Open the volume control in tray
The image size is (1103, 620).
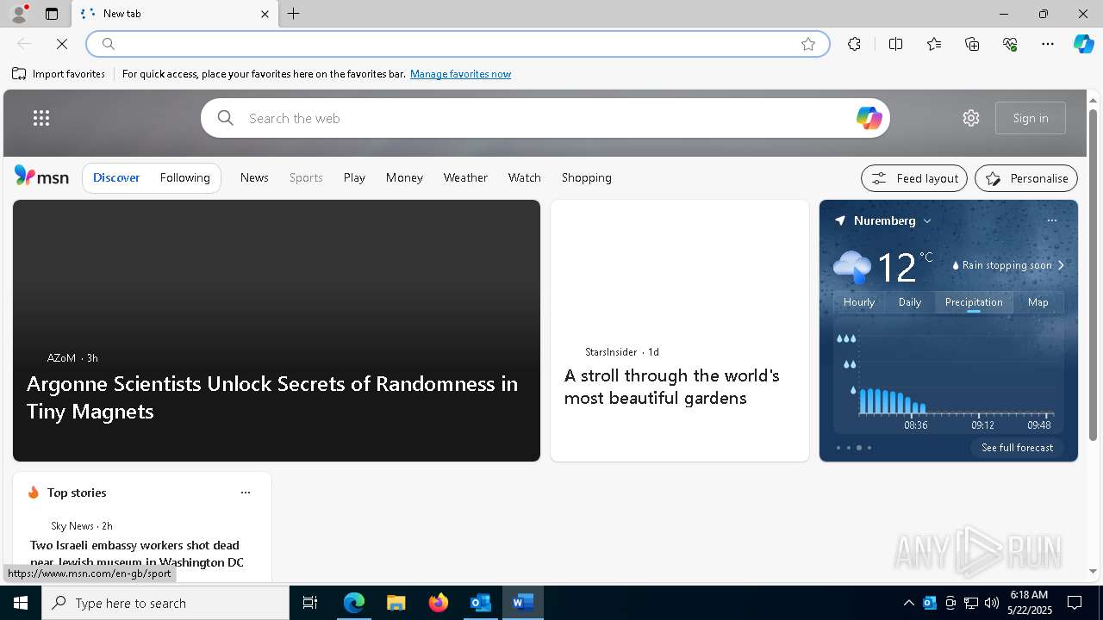click(992, 603)
